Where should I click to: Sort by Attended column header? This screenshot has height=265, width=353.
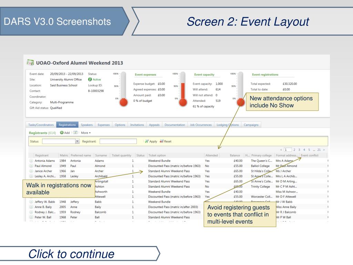click(211, 156)
